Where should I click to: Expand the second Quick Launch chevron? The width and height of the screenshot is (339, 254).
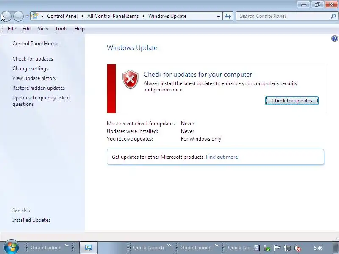[169, 245]
